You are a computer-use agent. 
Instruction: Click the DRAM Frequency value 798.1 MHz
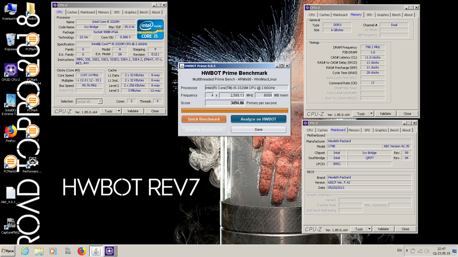(x=373, y=47)
